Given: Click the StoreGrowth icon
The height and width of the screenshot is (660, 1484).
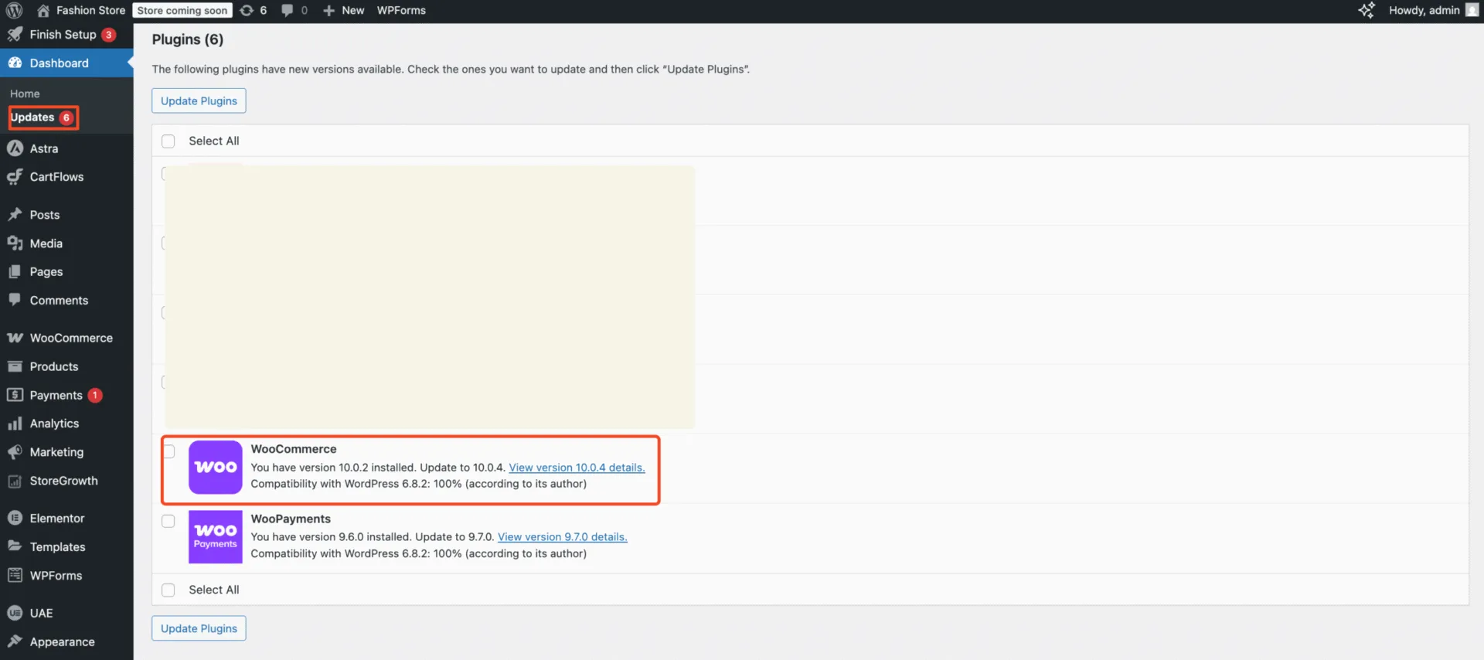Looking at the screenshot, I should tap(15, 481).
